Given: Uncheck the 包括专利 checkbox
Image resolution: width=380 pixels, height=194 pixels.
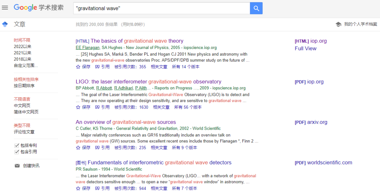Looking at the screenshot, I should point(17,145).
